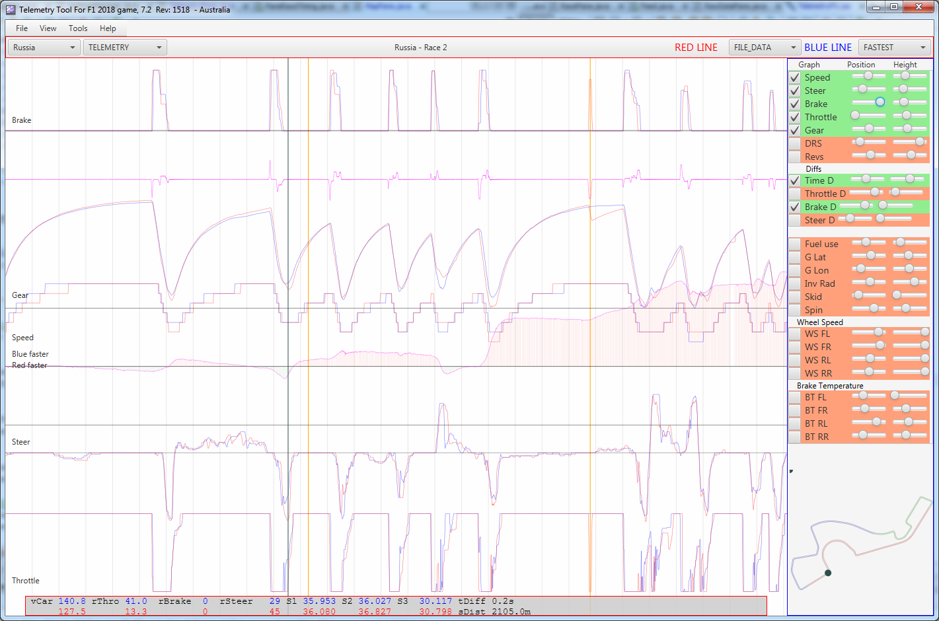Uncheck the Gear graph checkbox
The height and width of the screenshot is (621, 939).
(x=795, y=130)
